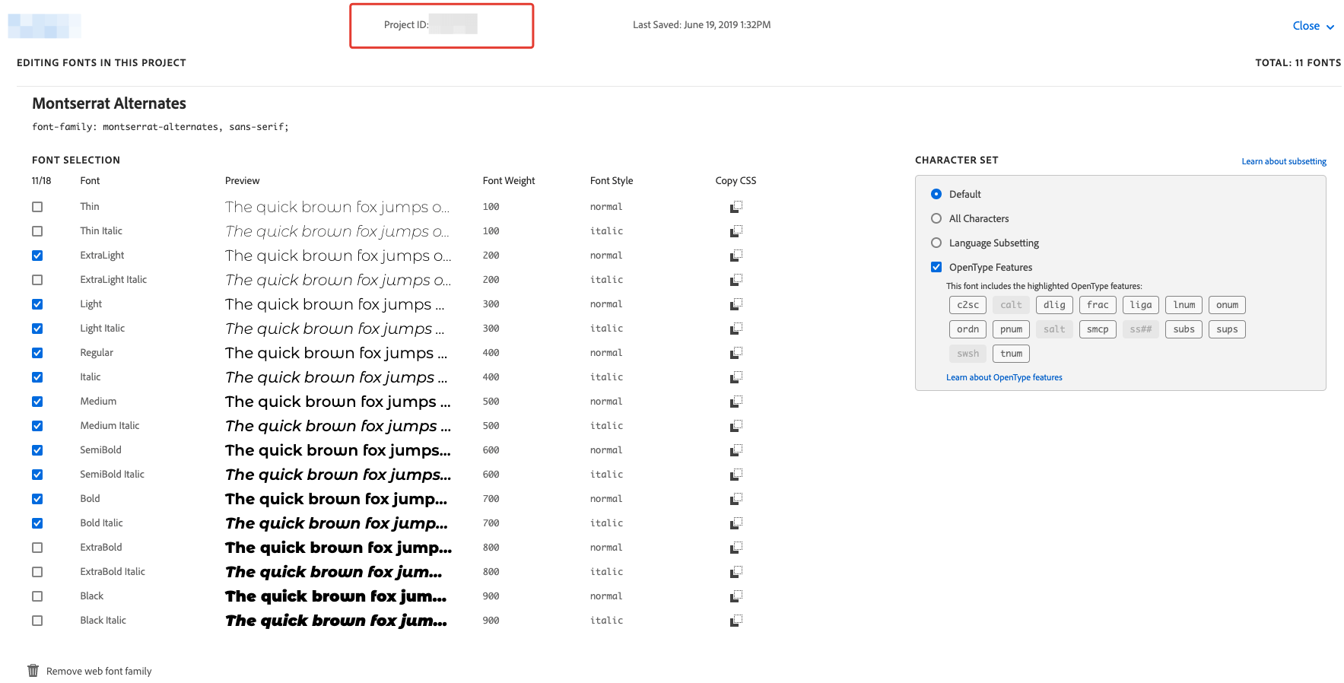
Task: Open Learn about subsetting link
Action: (1283, 161)
